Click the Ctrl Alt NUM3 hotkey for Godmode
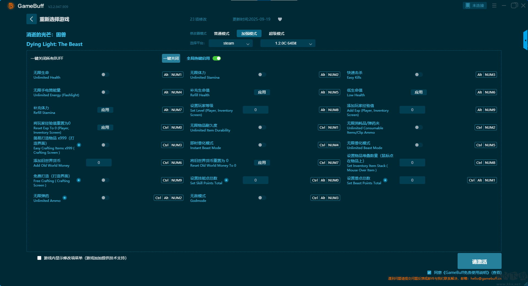The width and height of the screenshot is (528, 286). tap(325, 198)
